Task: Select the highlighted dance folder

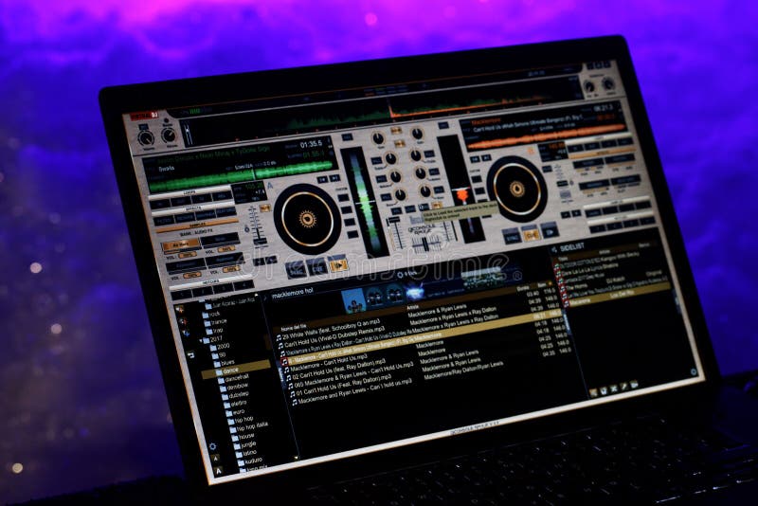Action: 235,370
